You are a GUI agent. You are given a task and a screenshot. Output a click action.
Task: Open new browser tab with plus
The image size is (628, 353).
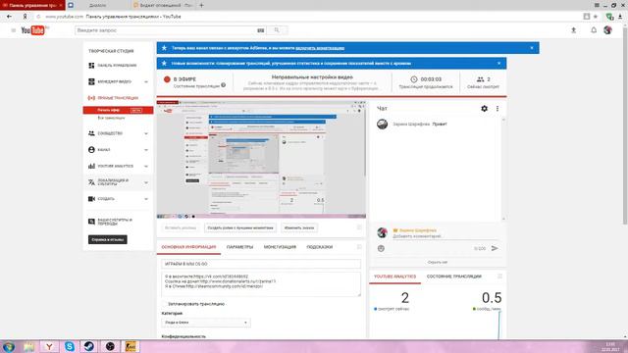(x=201, y=5)
